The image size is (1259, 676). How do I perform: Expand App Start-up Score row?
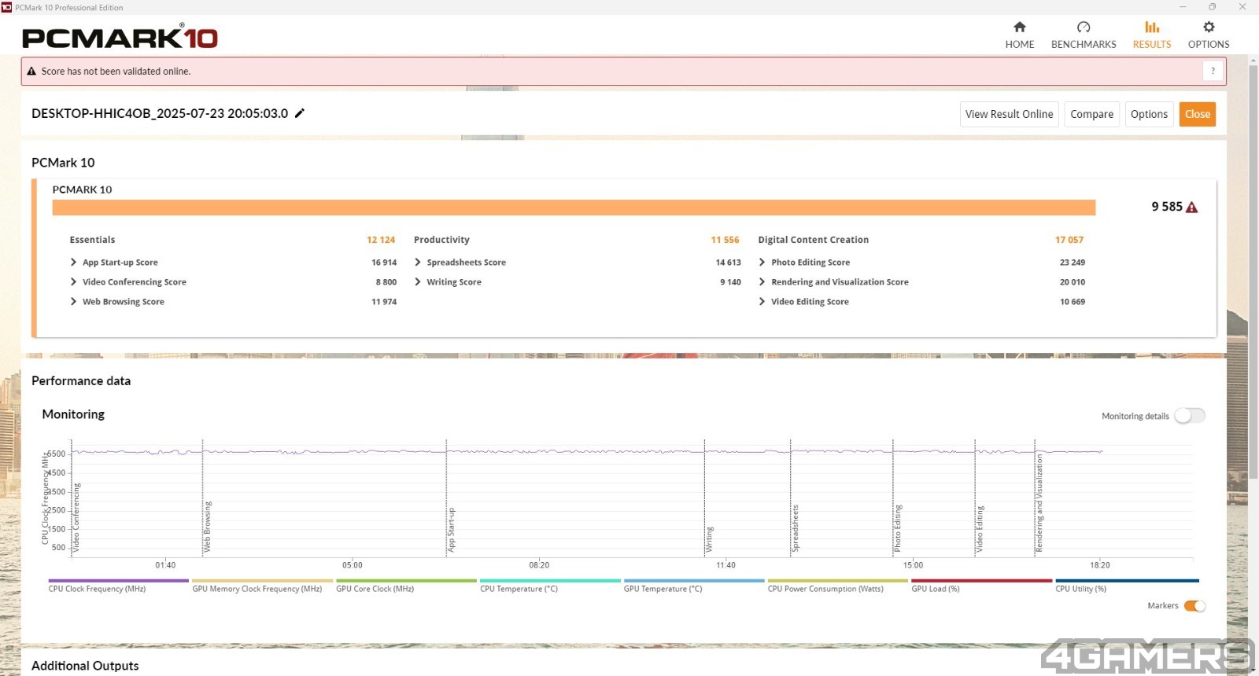click(x=73, y=263)
